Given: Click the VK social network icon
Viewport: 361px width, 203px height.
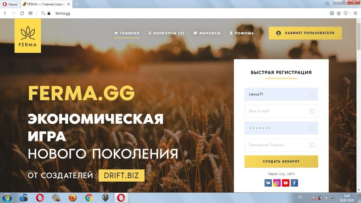Looking at the screenshot, I should tap(268, 183).
